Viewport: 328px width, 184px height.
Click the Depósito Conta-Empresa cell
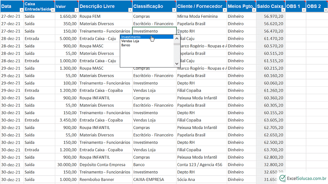click(x=105, y=165)
